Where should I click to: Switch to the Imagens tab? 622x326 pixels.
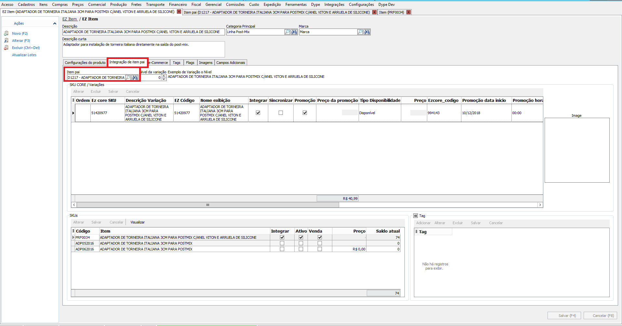coord(206,63)
